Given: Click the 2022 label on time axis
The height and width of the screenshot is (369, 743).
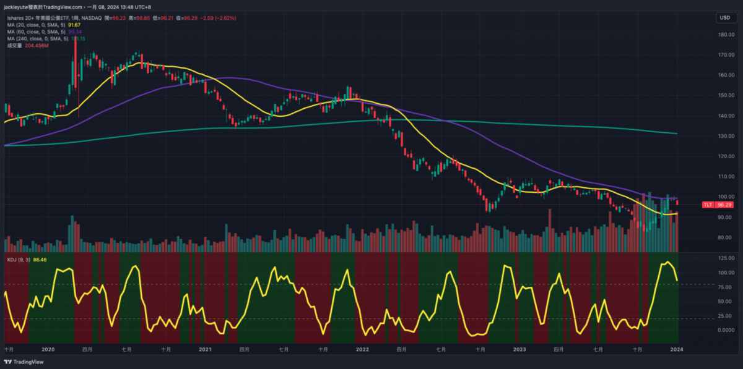Looking at the screenshot, I should [362, 349].
